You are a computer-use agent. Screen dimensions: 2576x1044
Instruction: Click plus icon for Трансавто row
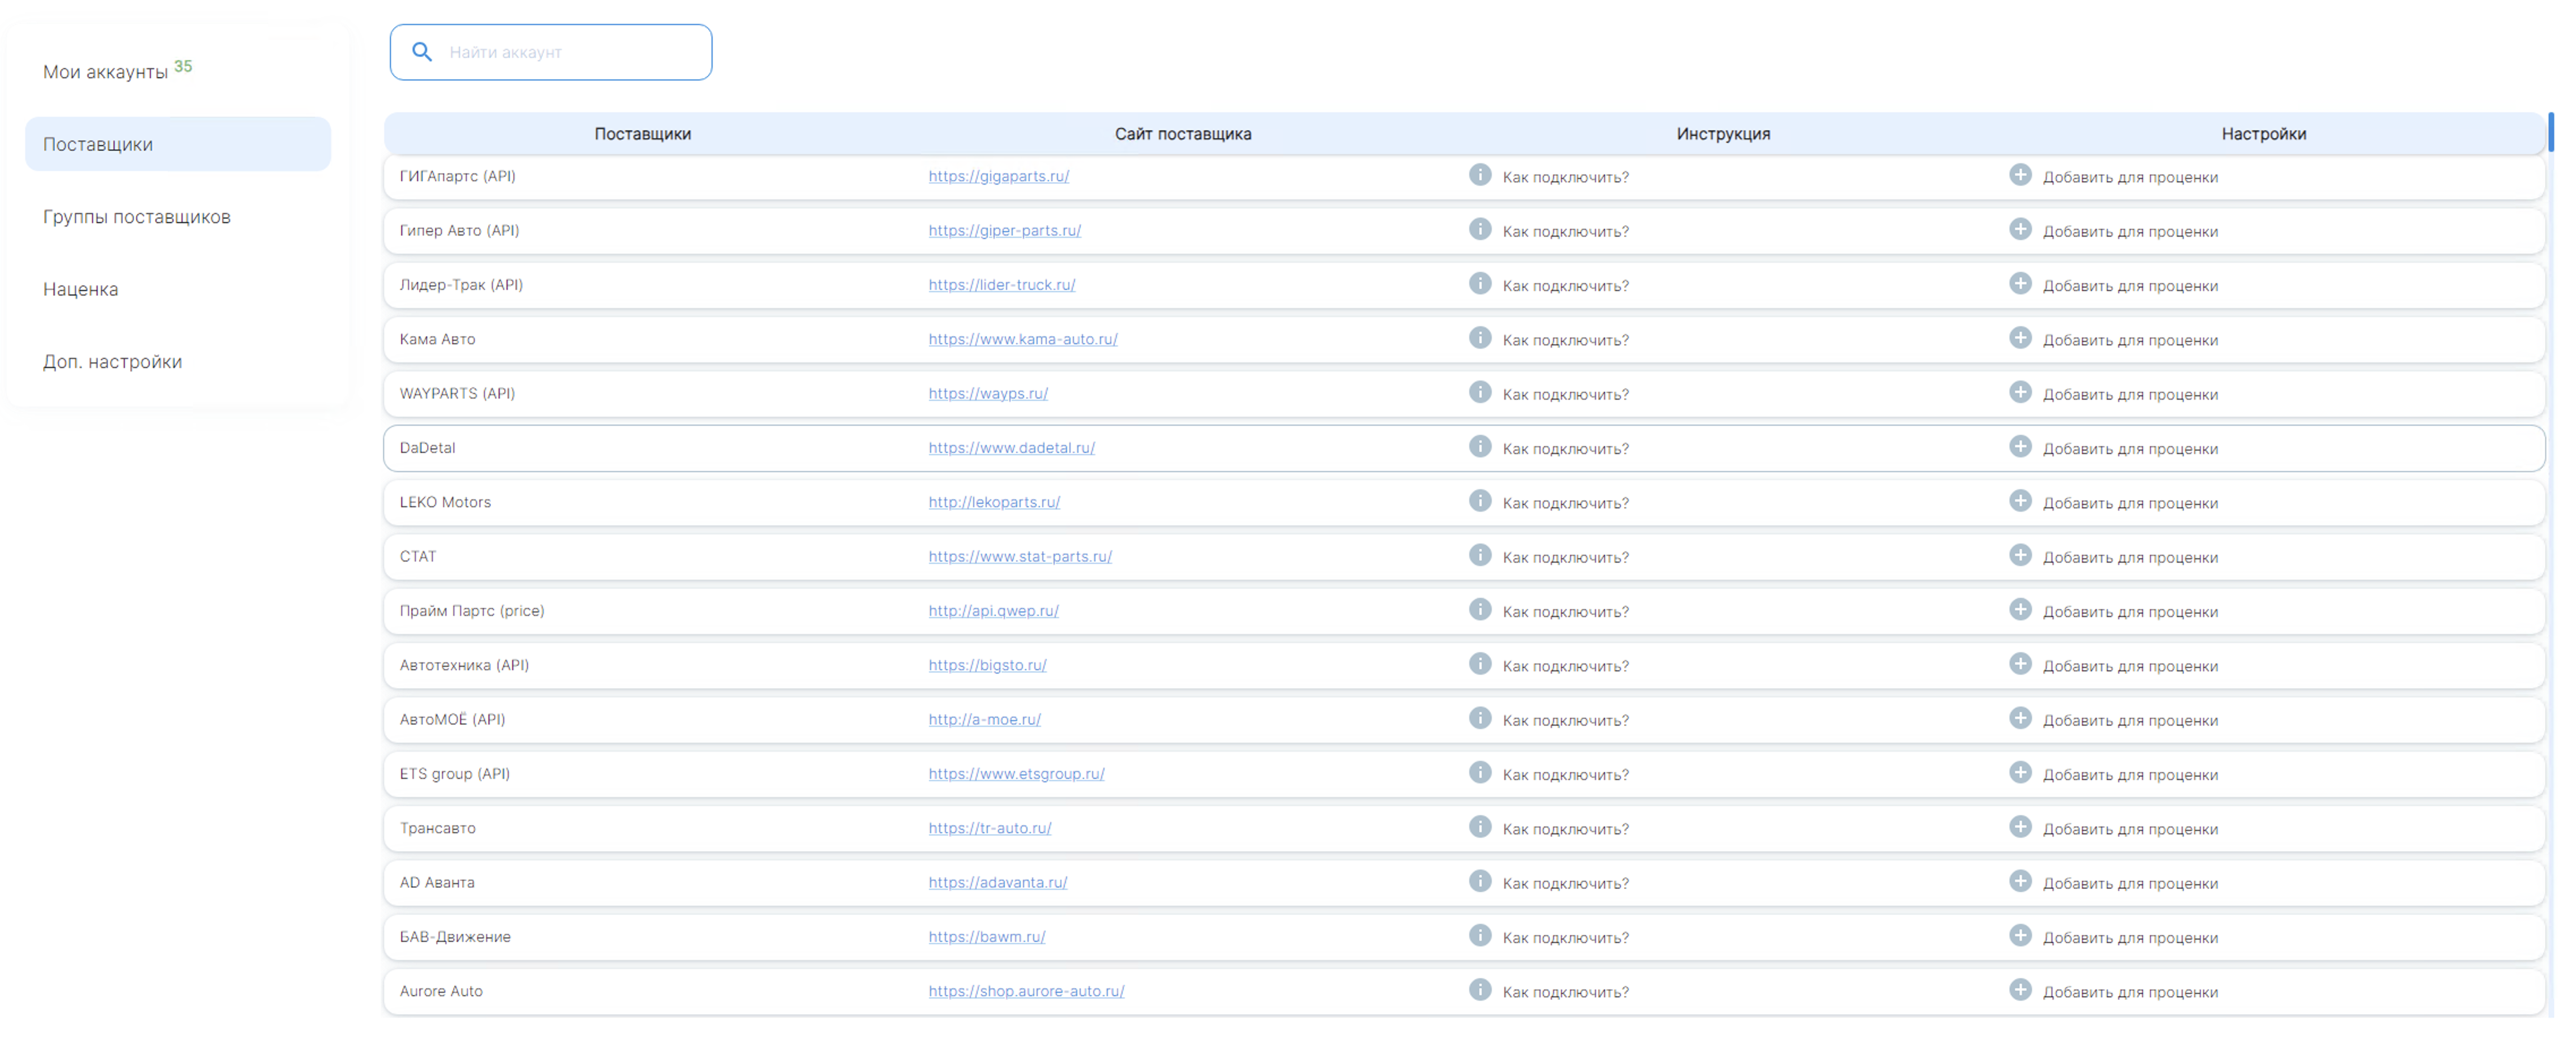(2020, 827)
